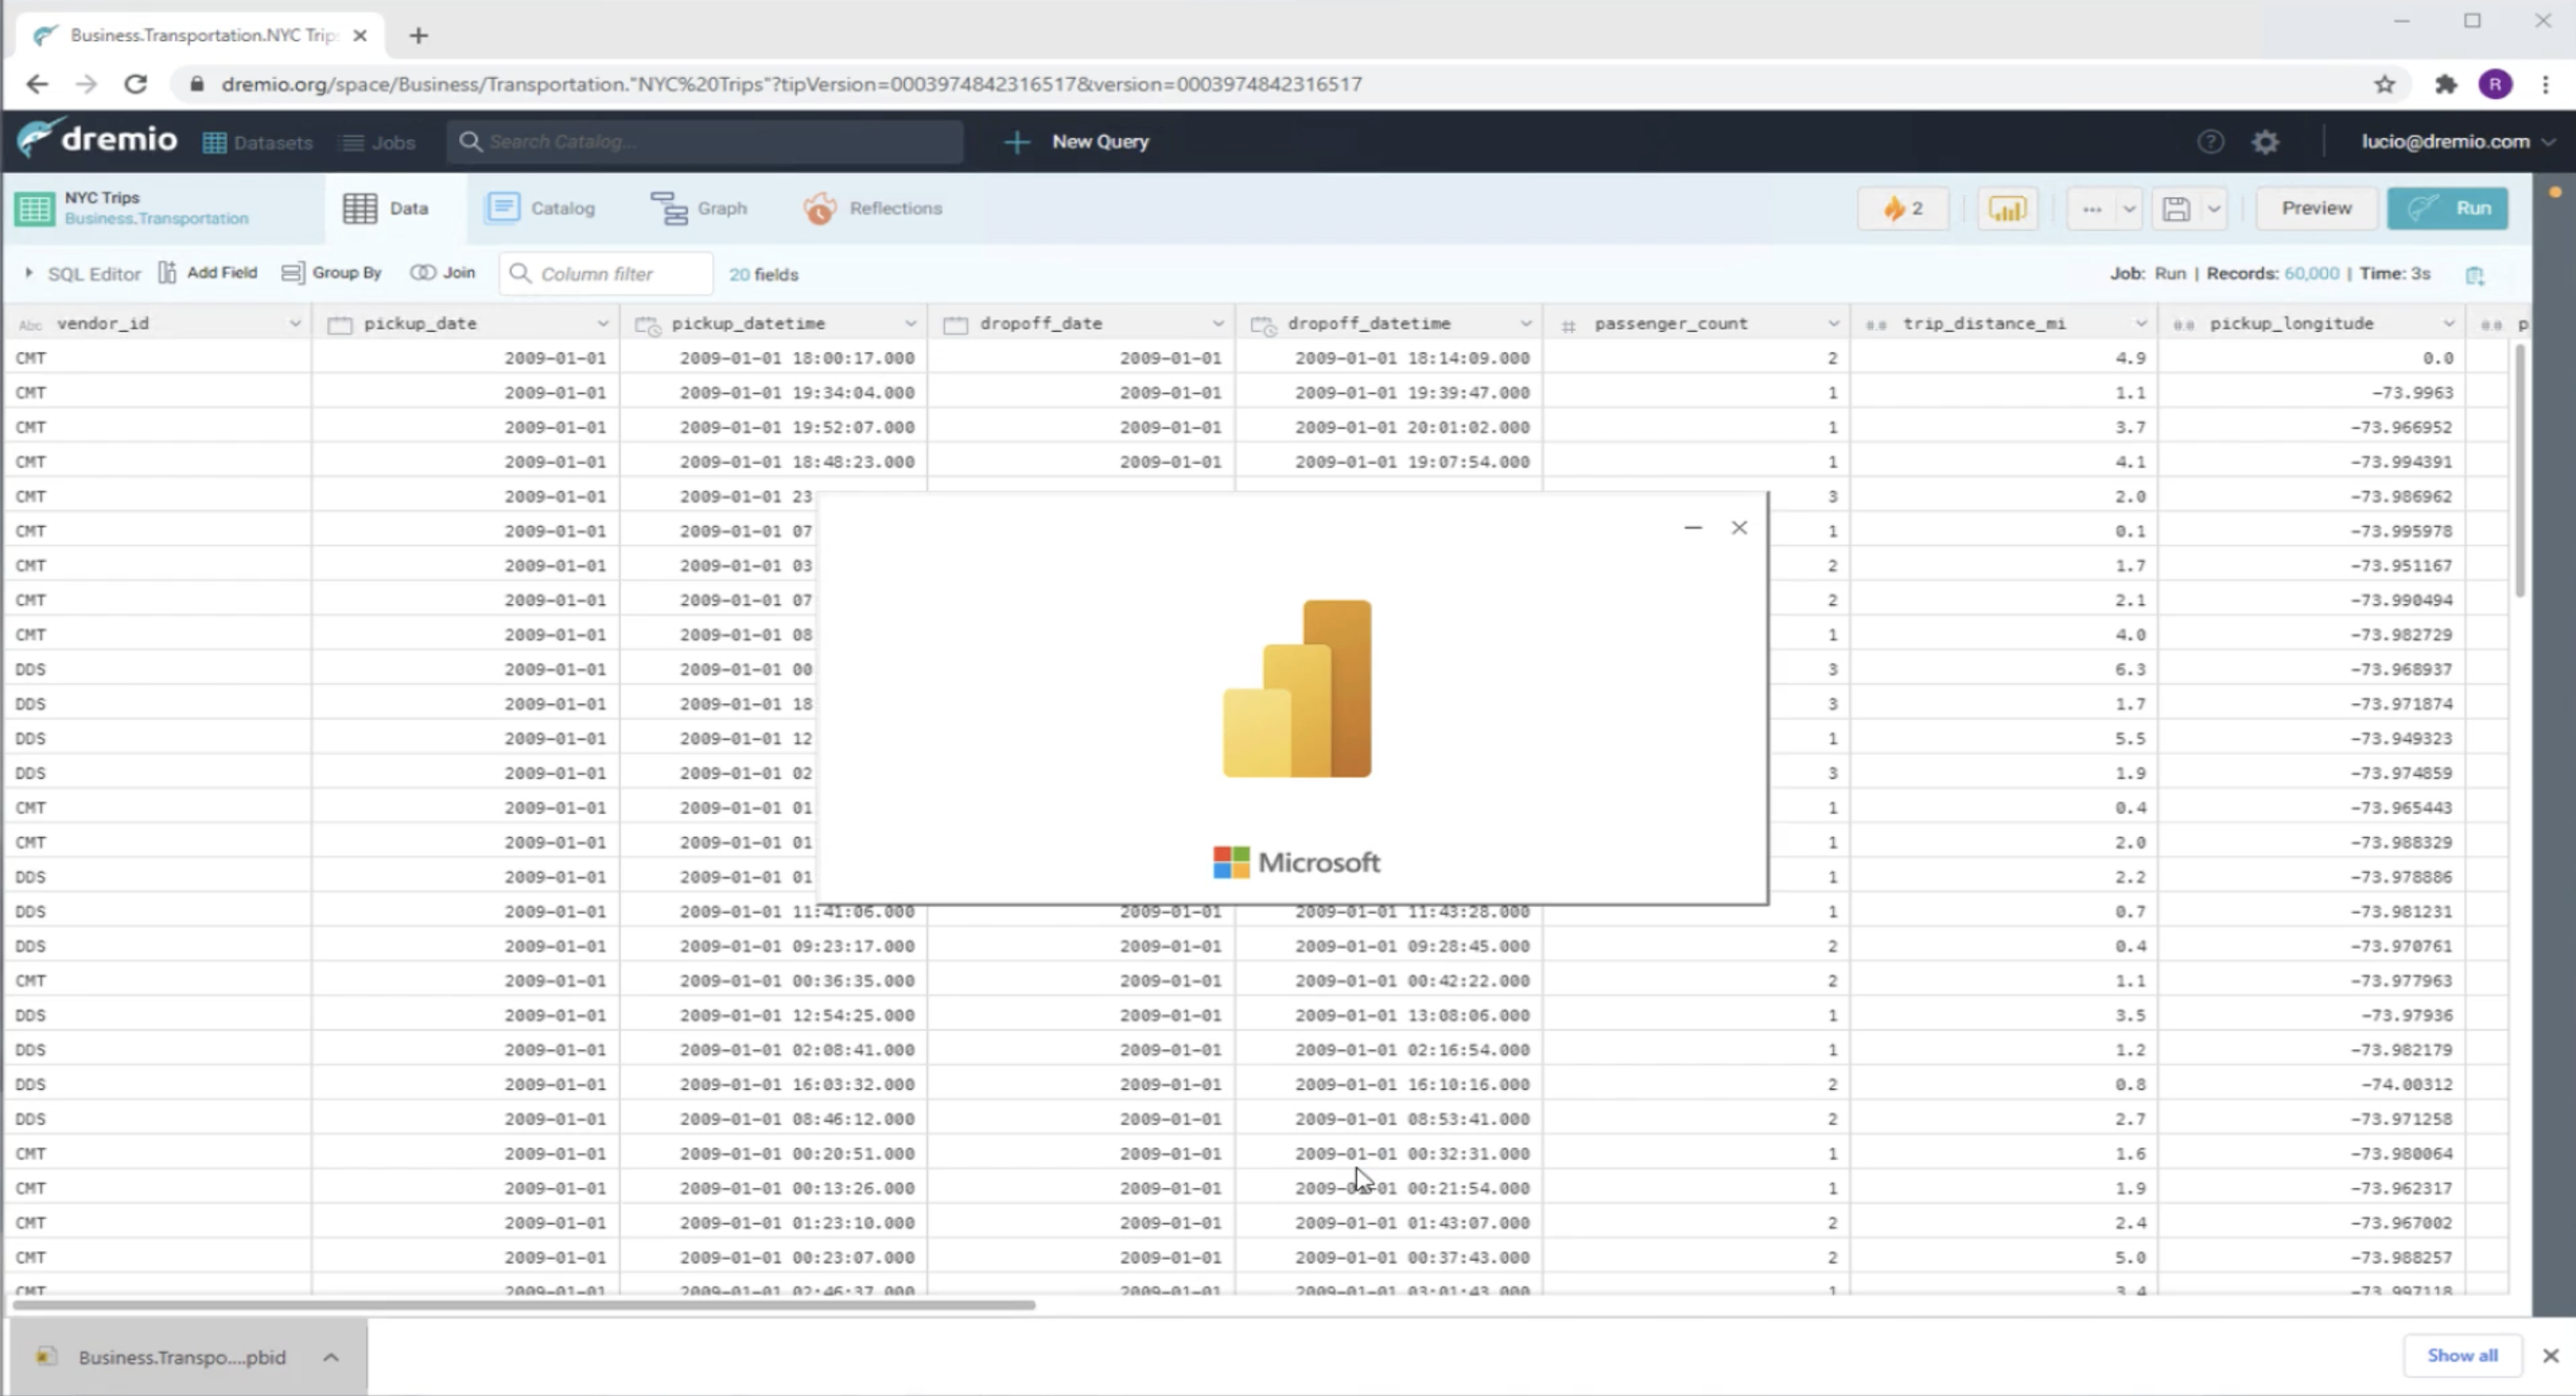Open the copy results icon beside Time

(x=2477, y=274)
